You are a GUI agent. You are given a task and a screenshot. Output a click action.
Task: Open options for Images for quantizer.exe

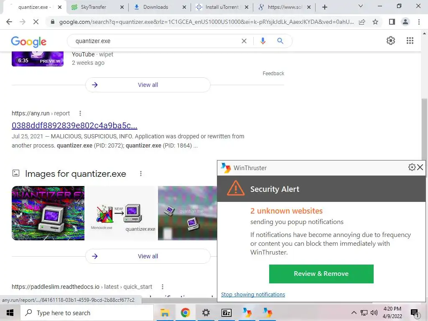(141, 173)
